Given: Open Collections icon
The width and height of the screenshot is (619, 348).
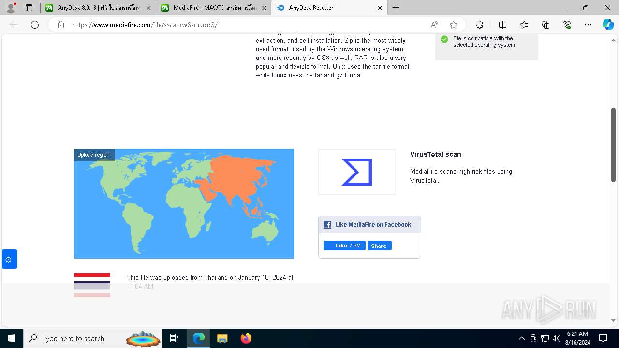Looking at the screenshot, I should [545, 25].
